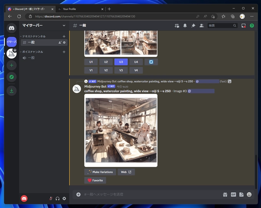The width and height of the screenshot is (261, 208).
Task: Open browser profile avatar
Action: (x=242, y=16)
